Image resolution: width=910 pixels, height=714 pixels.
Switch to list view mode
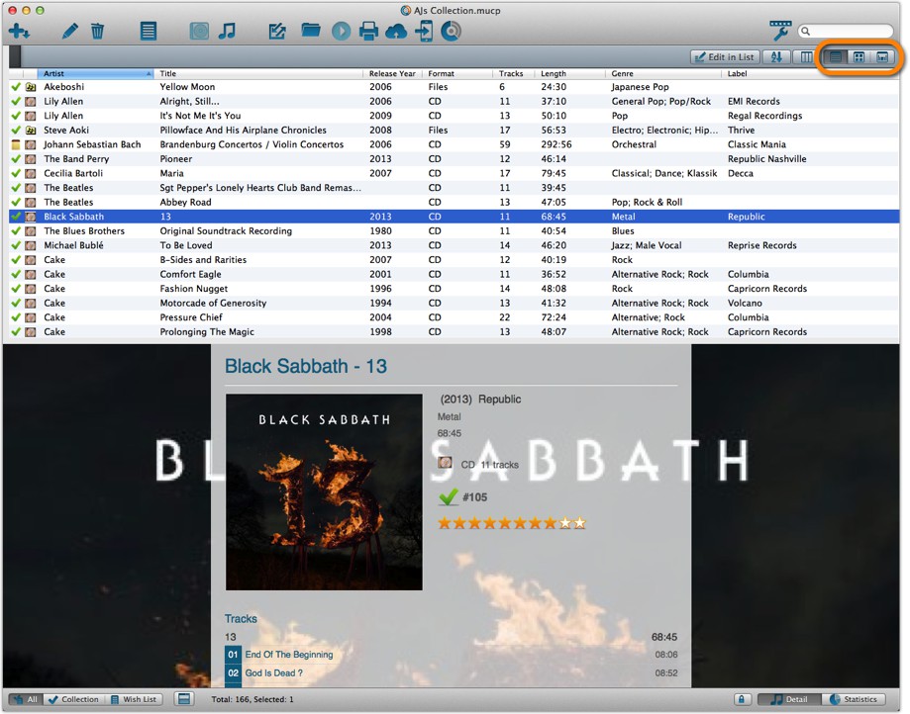[x=836, y=56]
